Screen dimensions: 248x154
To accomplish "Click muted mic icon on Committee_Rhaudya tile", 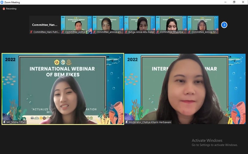I will 158,32.
